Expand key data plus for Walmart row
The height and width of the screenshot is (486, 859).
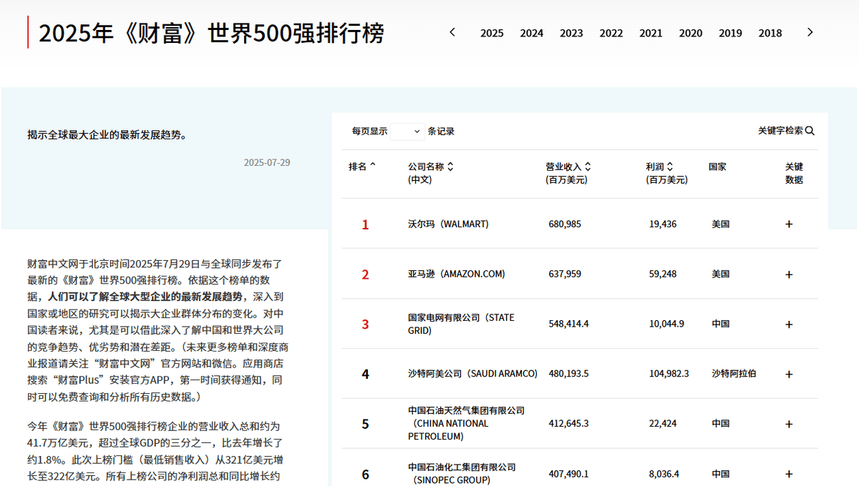(x=789, y=224)
